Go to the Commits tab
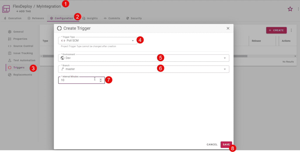The height and width of the screenshot is (152, 300). [x=112, y=18]
